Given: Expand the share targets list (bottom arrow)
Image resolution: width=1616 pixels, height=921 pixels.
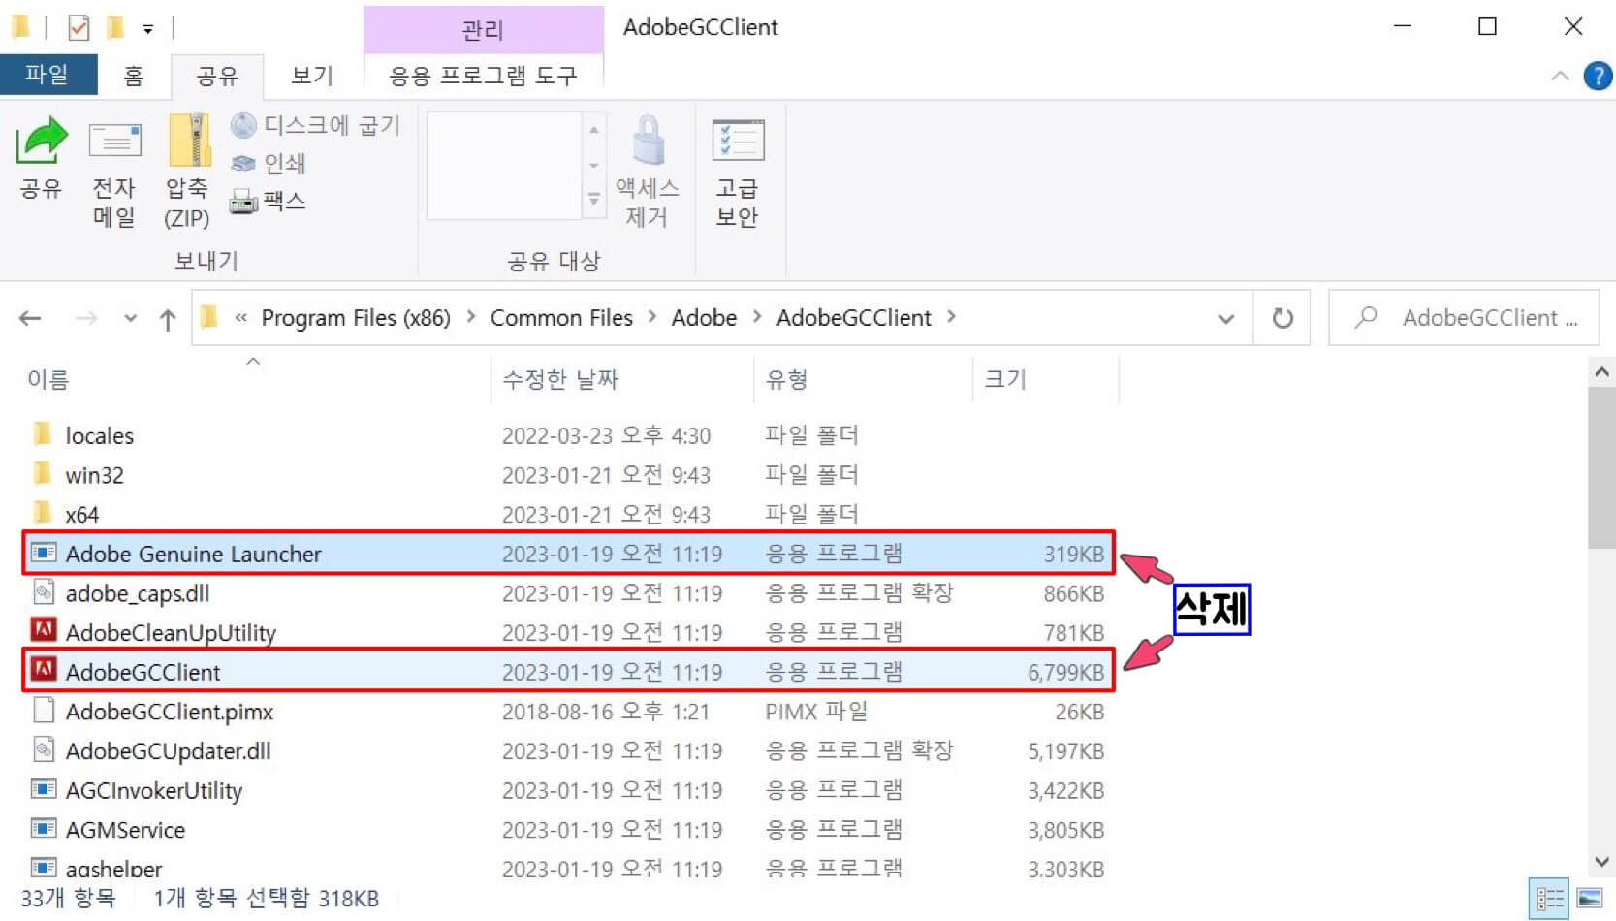Looking at the screenshot, I should (x=594, y=200).
